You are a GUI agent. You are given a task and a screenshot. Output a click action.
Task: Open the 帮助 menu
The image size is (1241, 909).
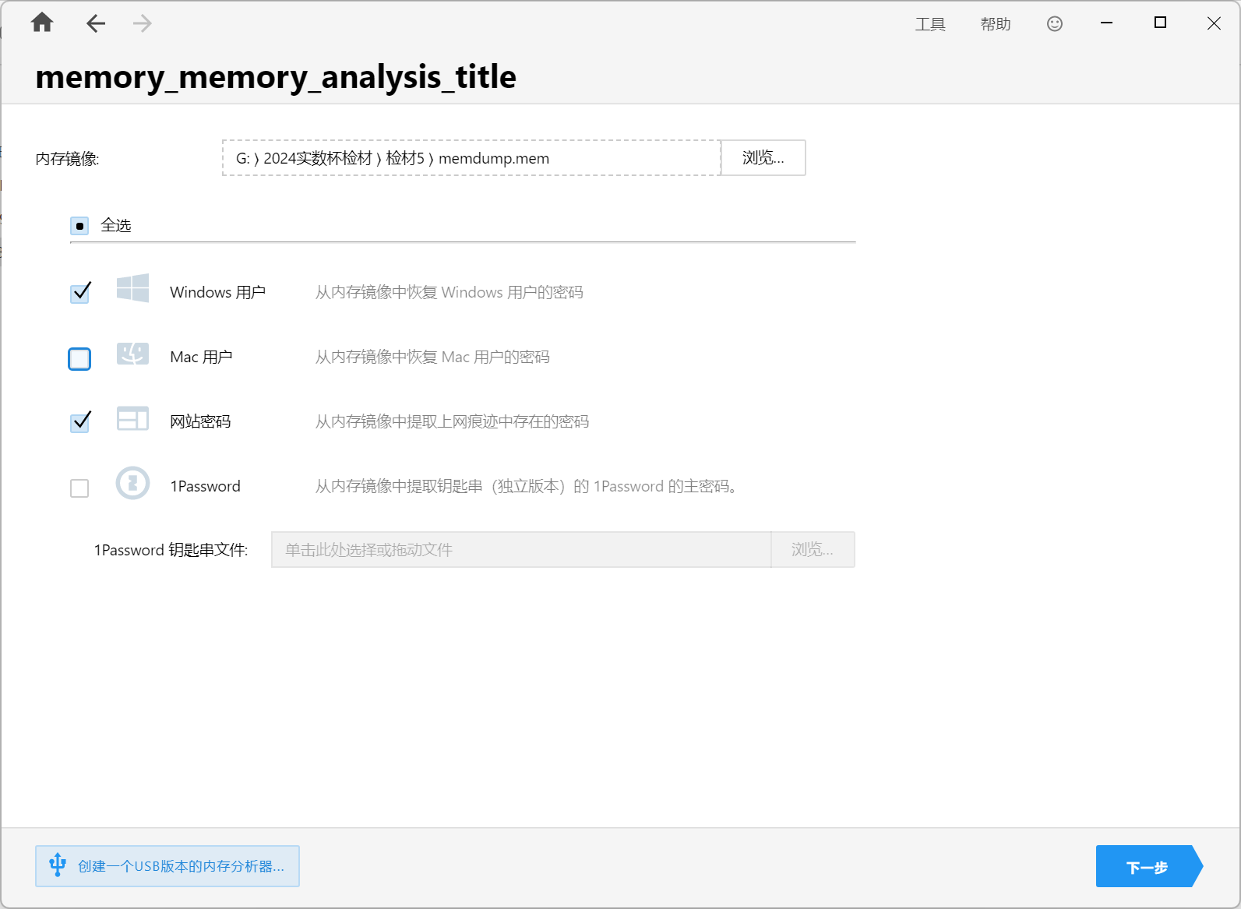[x=996, y=24]
